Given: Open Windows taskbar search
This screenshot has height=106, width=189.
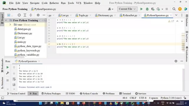Looking at the screenshot, I should (x=46, y=103).
